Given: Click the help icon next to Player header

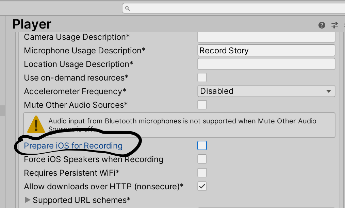Looking at the screenshot, I should [322, 25].
